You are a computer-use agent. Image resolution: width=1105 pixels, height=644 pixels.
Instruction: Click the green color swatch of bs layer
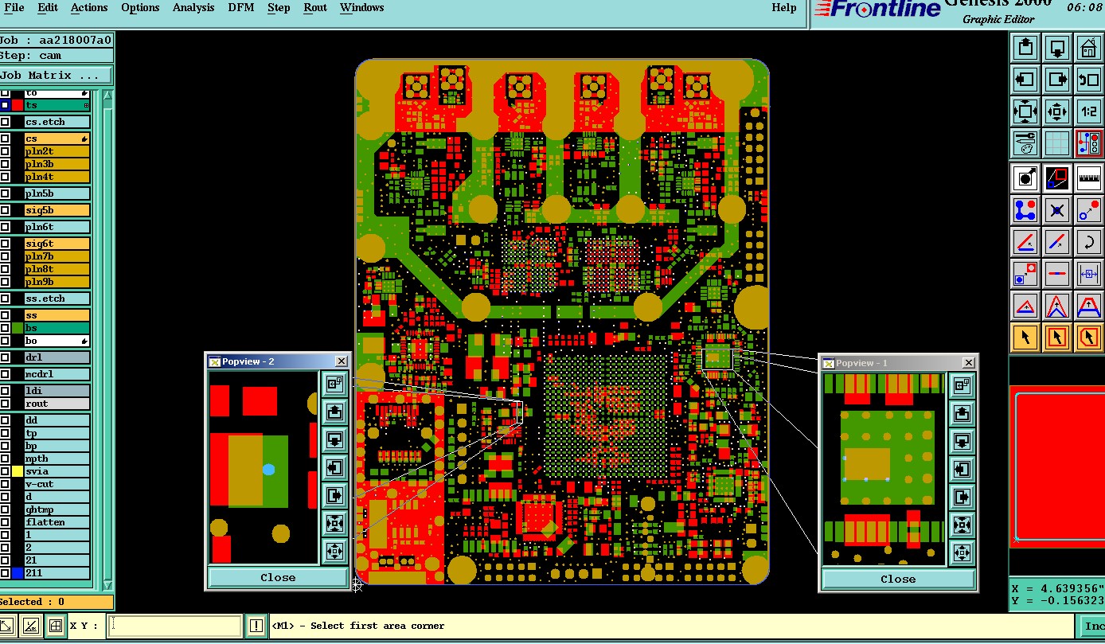point(17,328)
